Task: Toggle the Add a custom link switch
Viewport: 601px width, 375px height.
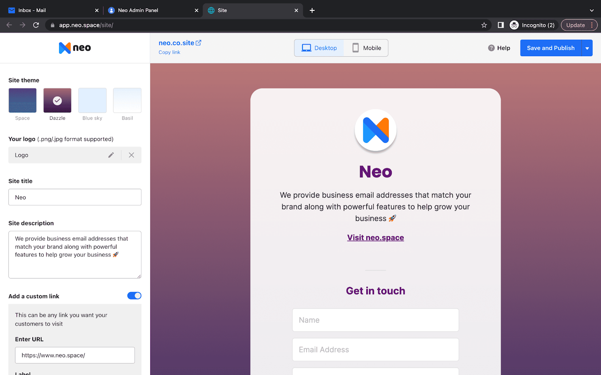Action: [134, 296]
